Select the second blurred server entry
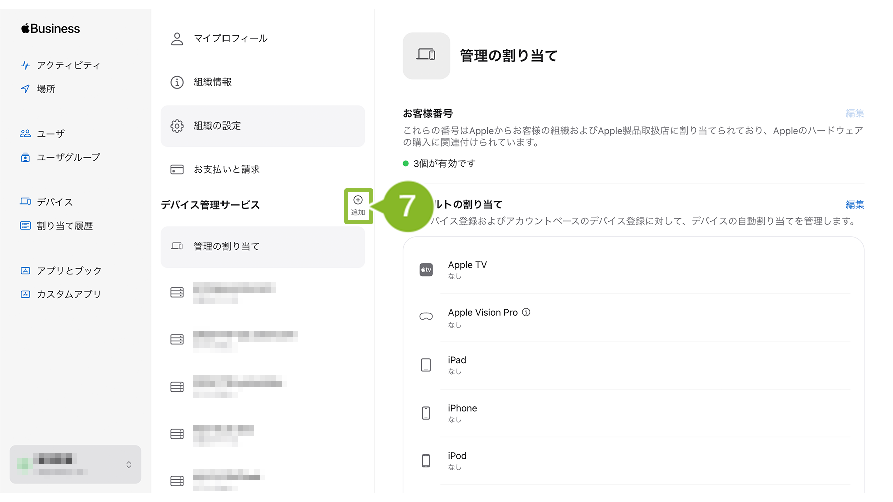 [263, 340]
